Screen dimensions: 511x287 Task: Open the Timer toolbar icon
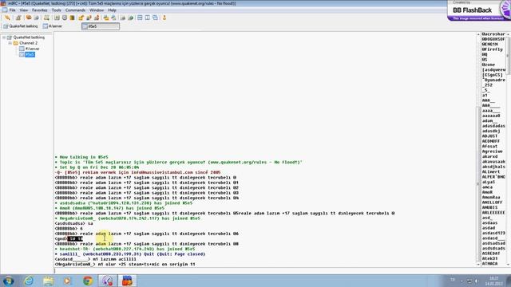(65, 18)
